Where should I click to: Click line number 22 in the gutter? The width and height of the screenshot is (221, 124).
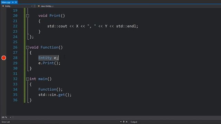[x=15, y=26]
